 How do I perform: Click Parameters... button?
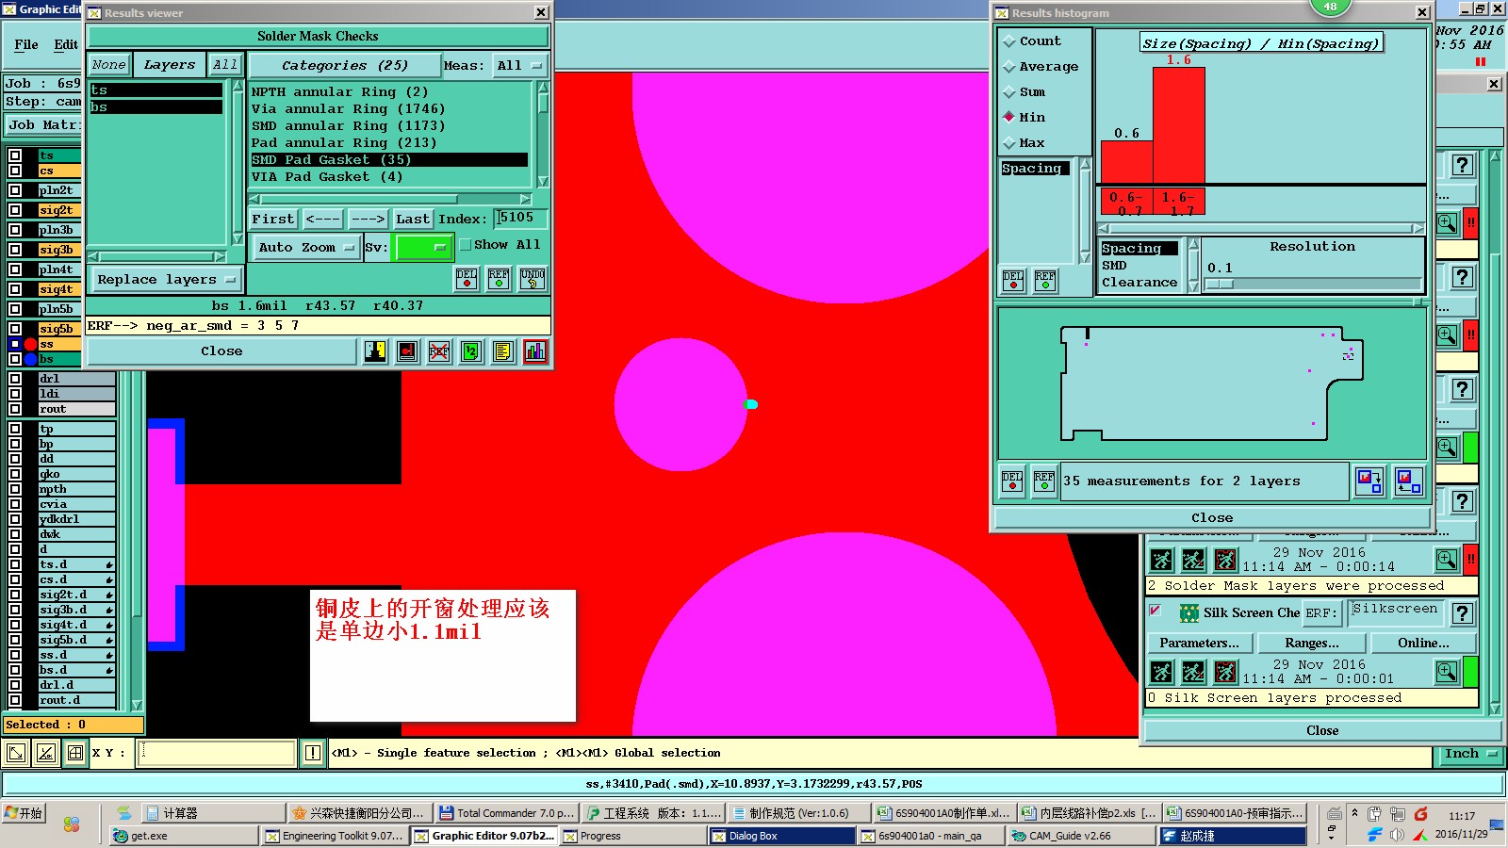[x=1200, y=643]
